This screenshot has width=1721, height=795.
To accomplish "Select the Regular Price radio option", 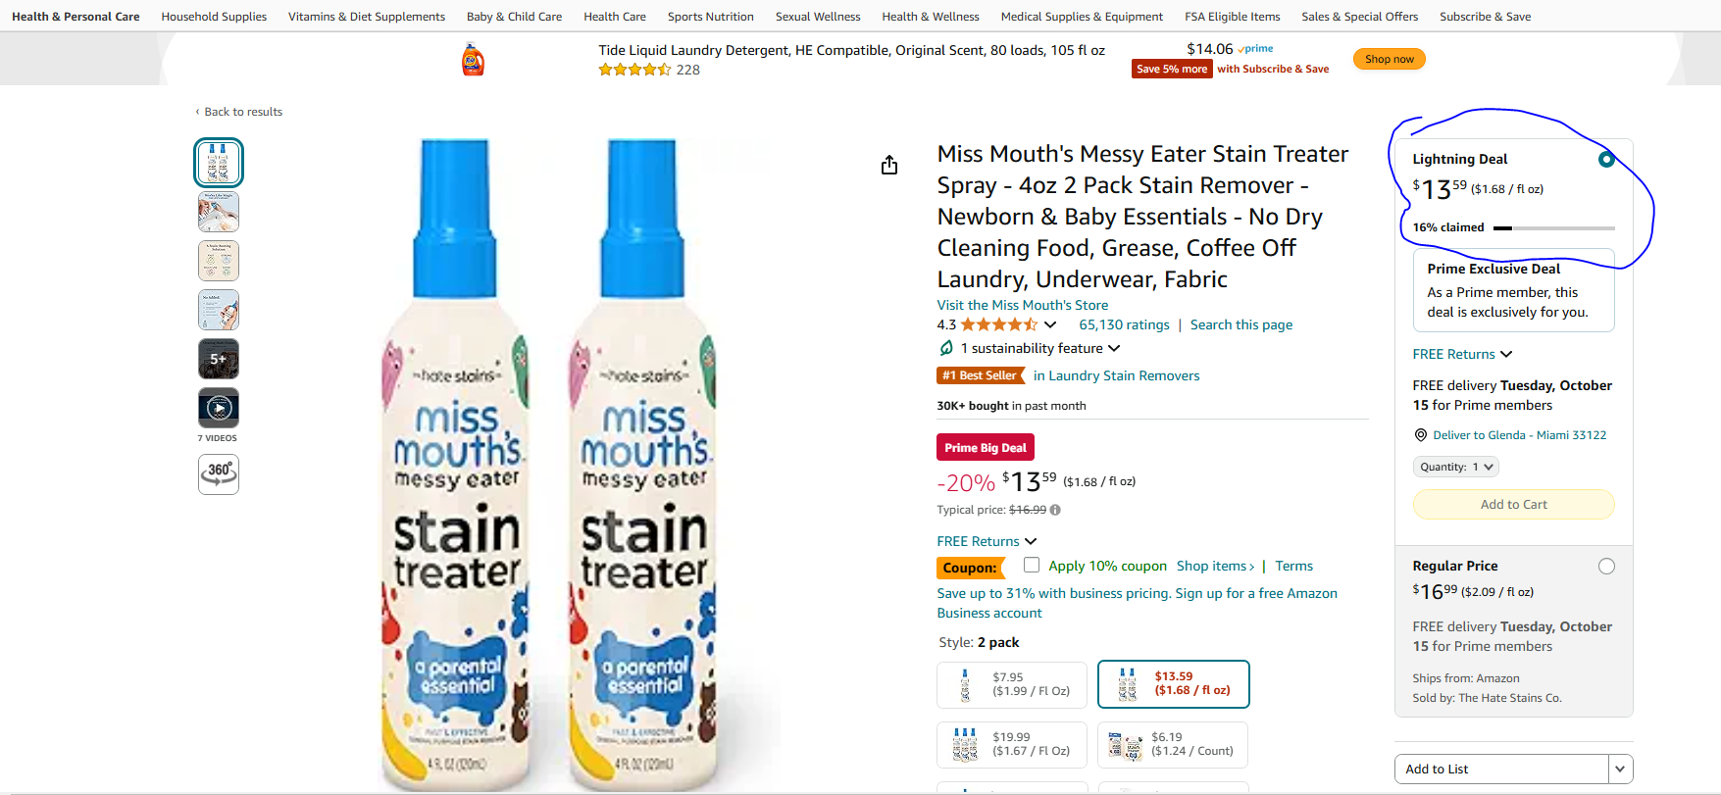I will [x=1606, y=566].
